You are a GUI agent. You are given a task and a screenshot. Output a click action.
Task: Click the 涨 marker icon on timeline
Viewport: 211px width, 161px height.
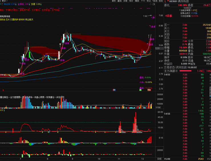click(x=149, y=90)
